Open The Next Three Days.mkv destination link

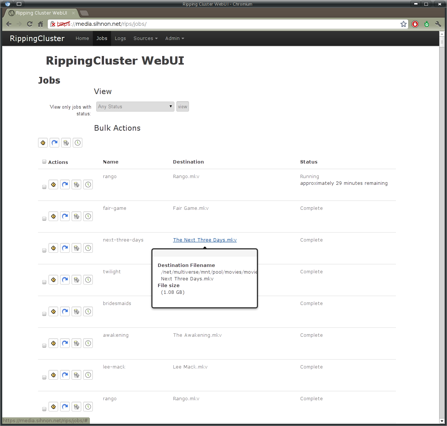205,240
